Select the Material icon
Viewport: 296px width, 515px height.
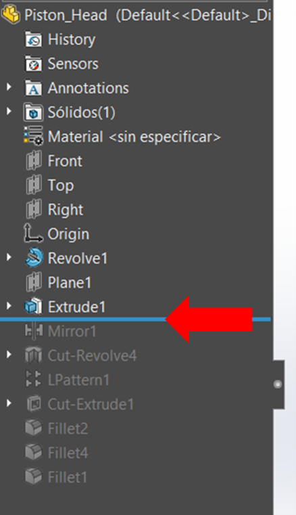pos(33,137)
